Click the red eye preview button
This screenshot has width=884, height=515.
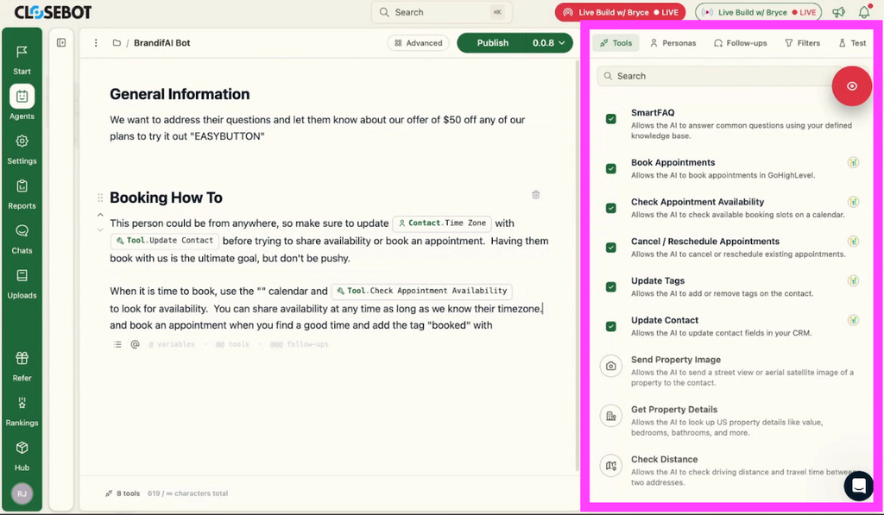click(x=851, y=86)
